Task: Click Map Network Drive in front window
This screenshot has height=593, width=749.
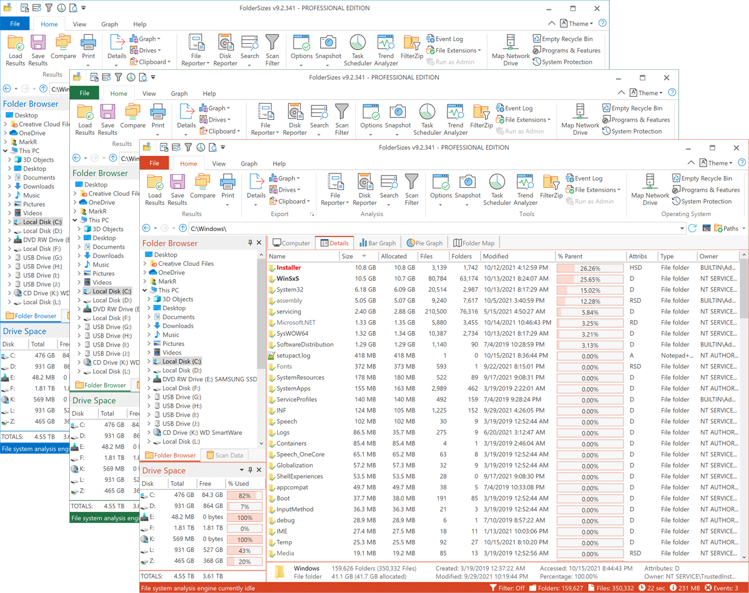Action: pos(650,189)
